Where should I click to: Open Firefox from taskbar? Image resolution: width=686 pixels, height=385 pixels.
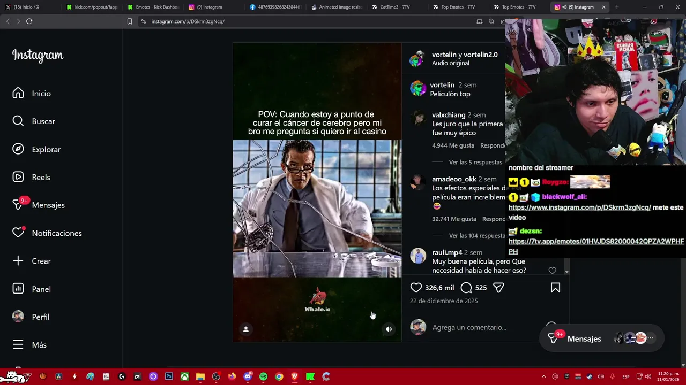pyautogui.click(x=232, y=376)
